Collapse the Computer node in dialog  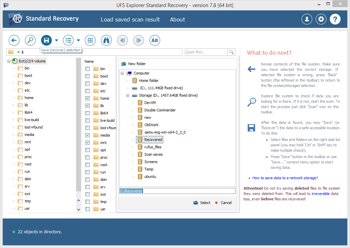click(122, 73)
